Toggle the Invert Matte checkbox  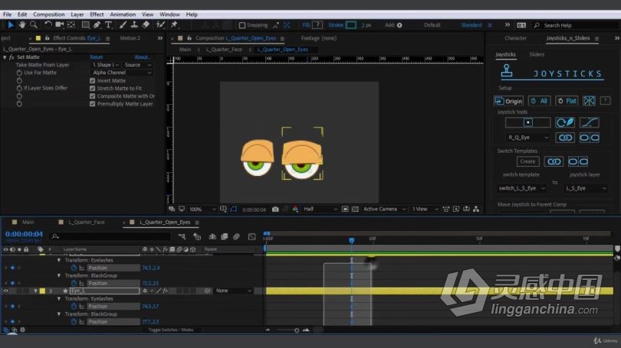(x=92, y=80)
